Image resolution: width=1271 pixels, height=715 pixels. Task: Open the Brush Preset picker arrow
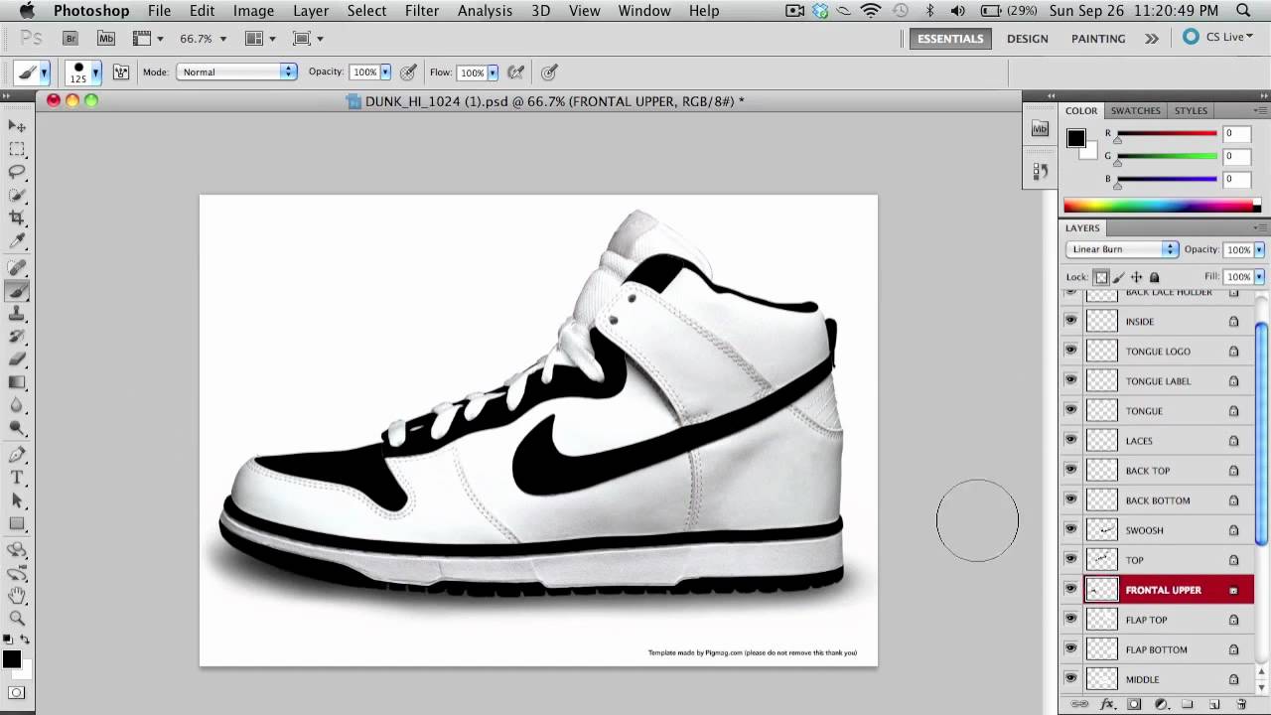pos(95,72)
